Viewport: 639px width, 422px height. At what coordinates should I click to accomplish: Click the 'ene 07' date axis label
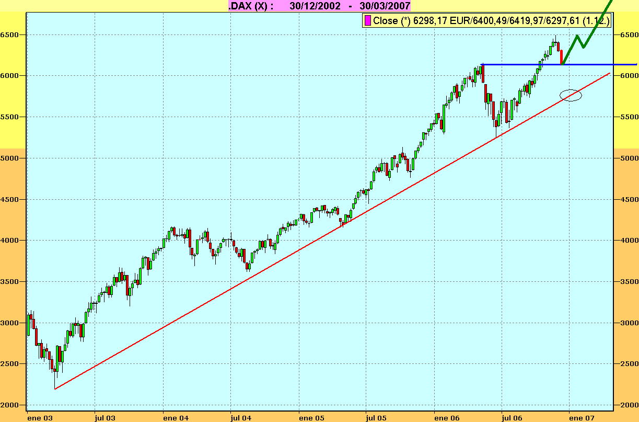(x=582, y=417)
